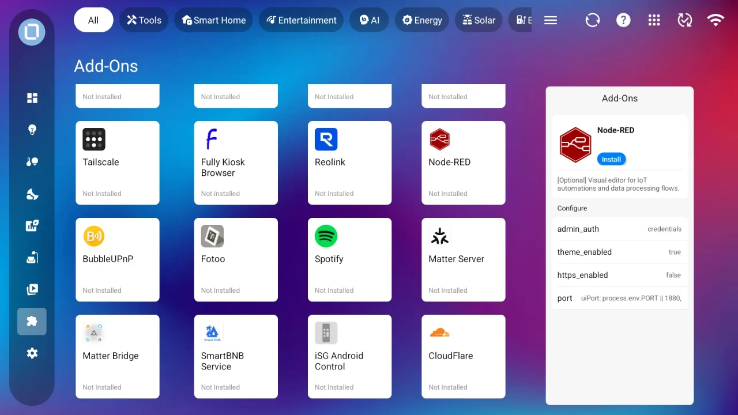Image resolution: width=738 pixels, height=415 pixels.
Task: Switch to the Entertainment category tab
Action: tap(301, 20)
